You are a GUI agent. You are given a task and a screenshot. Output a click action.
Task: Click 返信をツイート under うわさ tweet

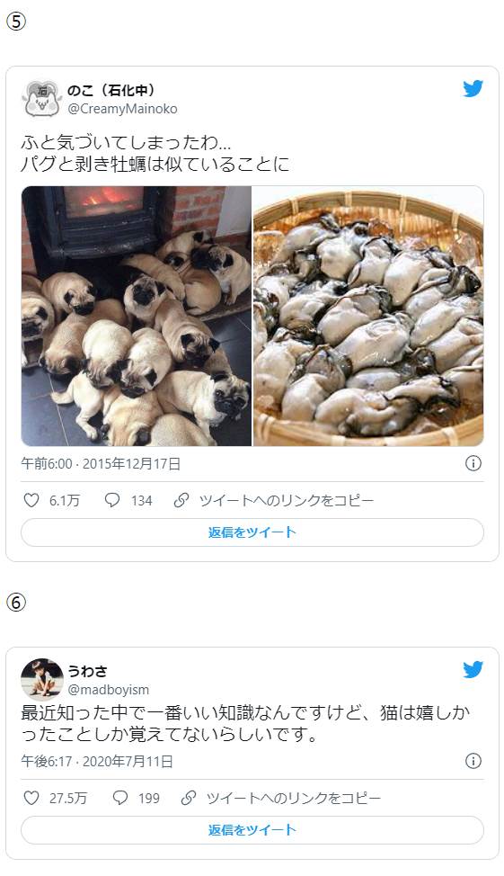coord(252,830)
